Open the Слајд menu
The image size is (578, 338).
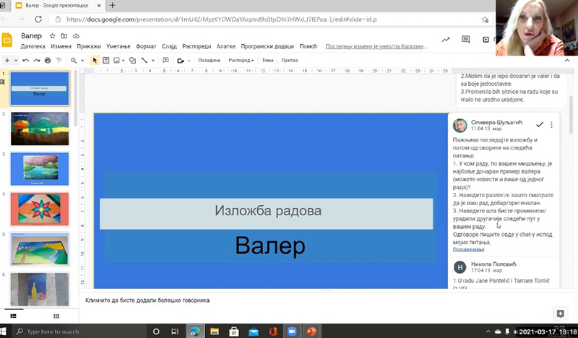(x=169, y=46)
